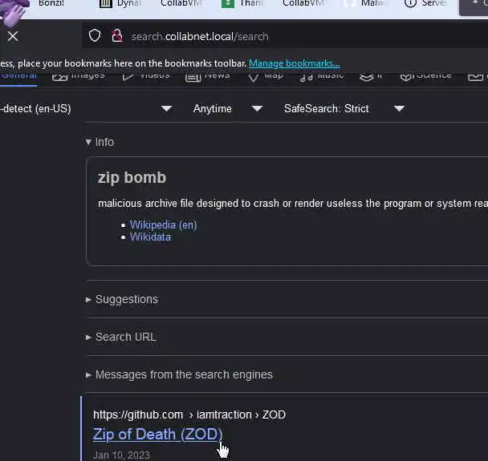Open the SafeSearch: Strict dropdown
Viewport: 488px width, 461px height.
(344, 109)
